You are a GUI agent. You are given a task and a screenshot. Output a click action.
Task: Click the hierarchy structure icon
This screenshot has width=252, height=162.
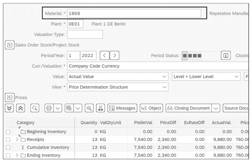click(x=100, y=108)
